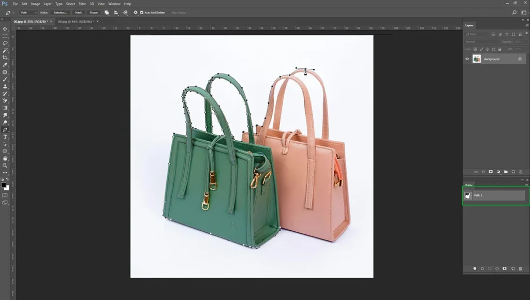
Task: Select the Crop tool
Action: coord(5,58)
